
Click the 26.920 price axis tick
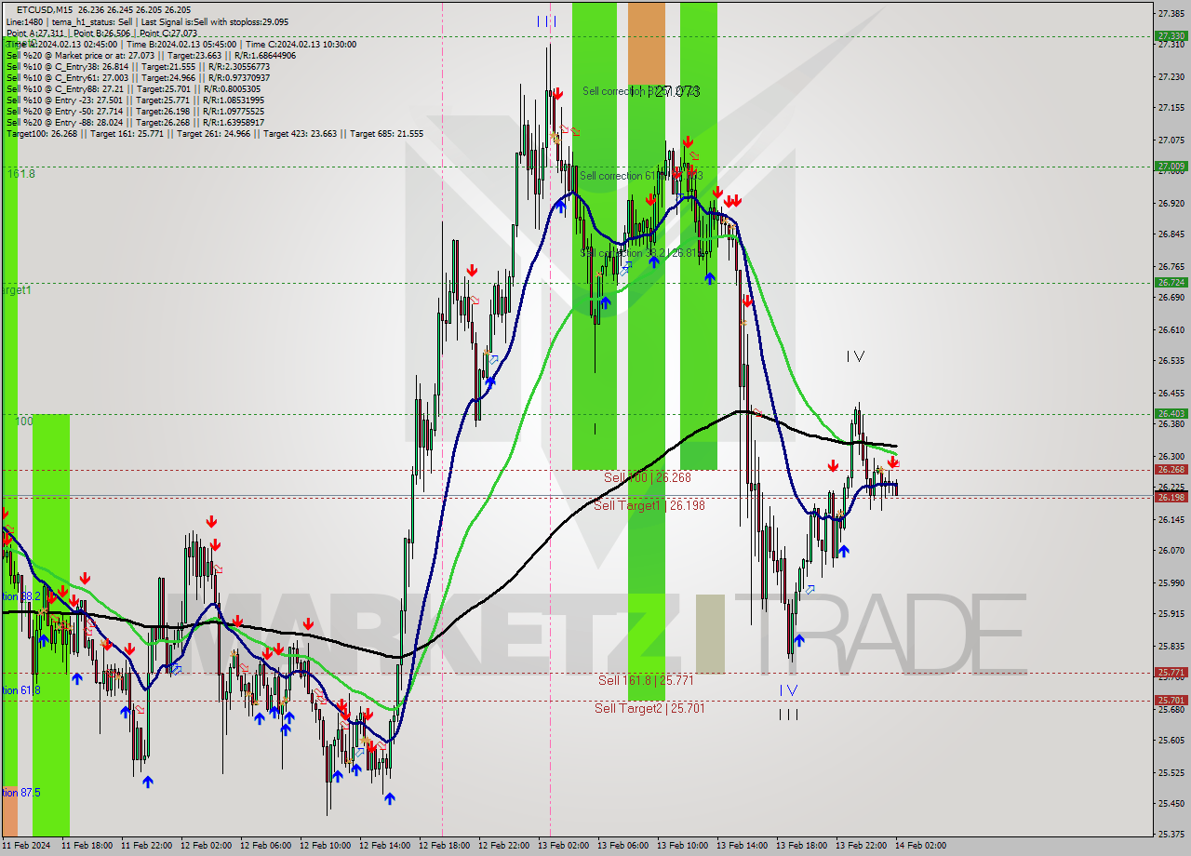(x=1171, y=203)
